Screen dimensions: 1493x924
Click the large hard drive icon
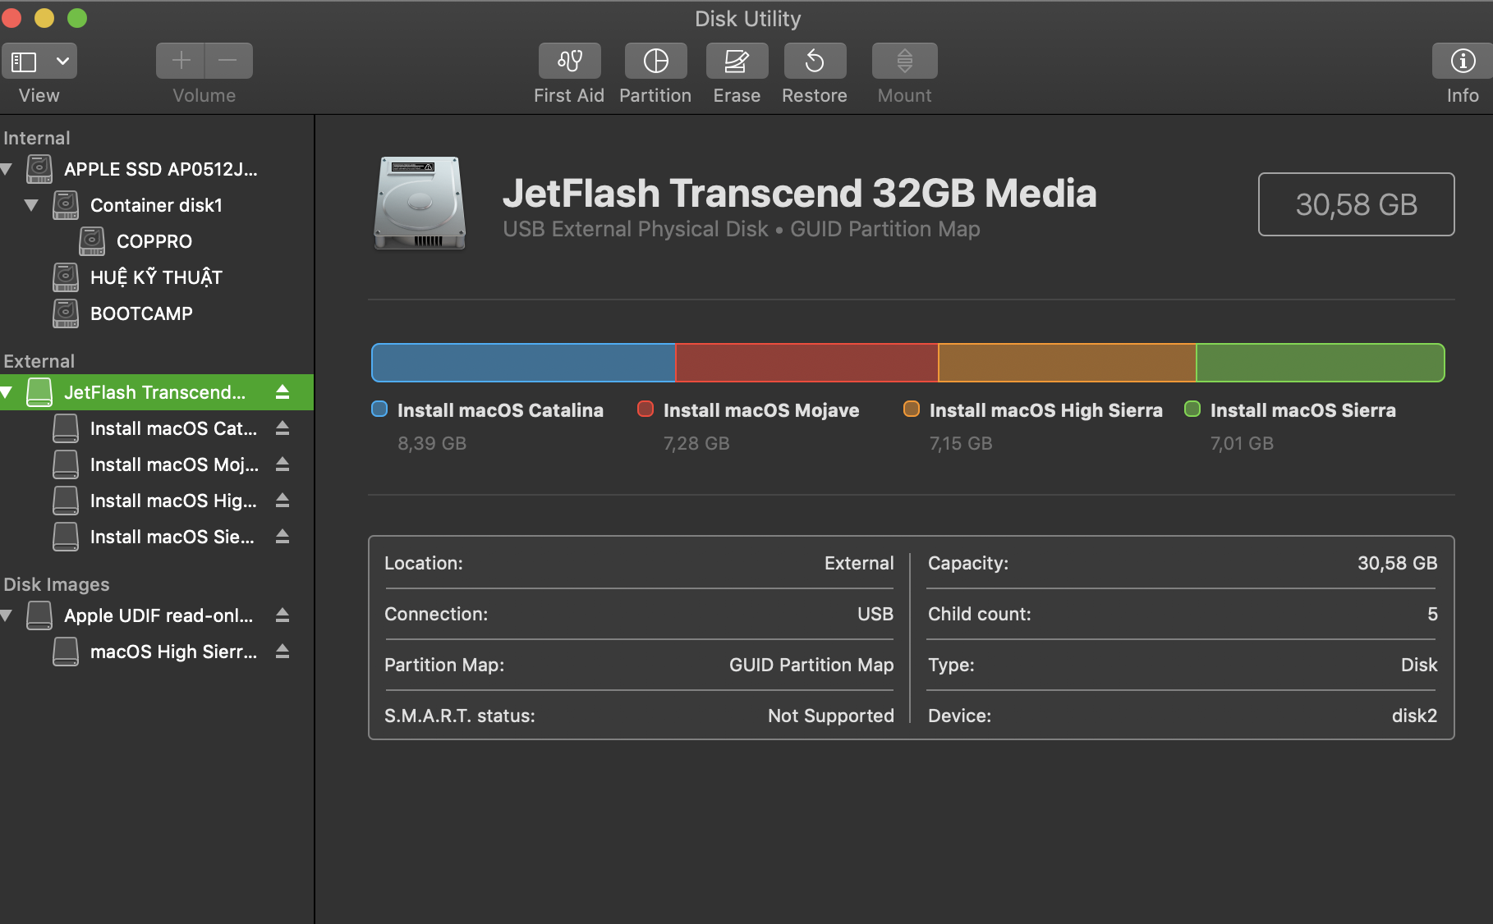(x=420, y=203)
